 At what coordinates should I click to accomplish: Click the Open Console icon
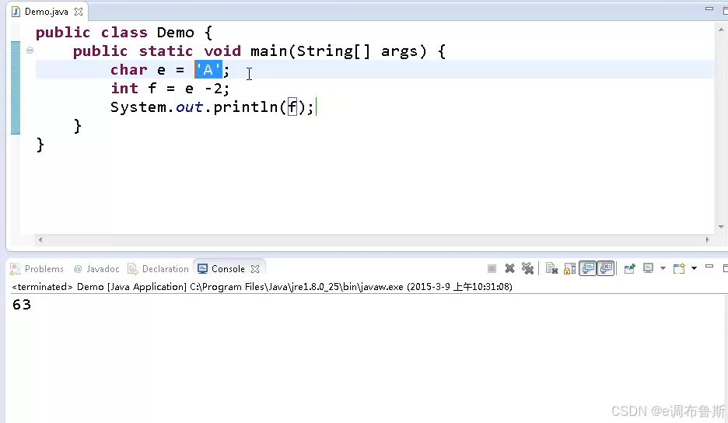679,268
